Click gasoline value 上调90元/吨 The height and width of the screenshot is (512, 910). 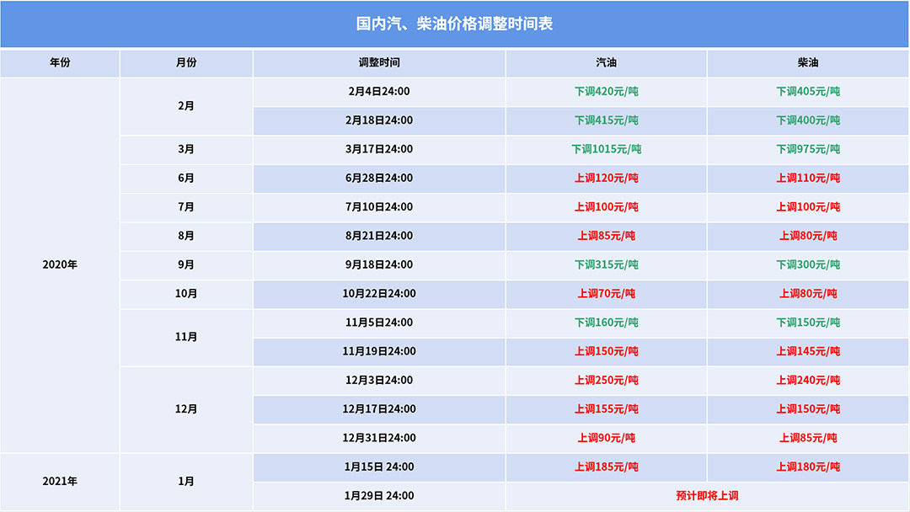607,438
